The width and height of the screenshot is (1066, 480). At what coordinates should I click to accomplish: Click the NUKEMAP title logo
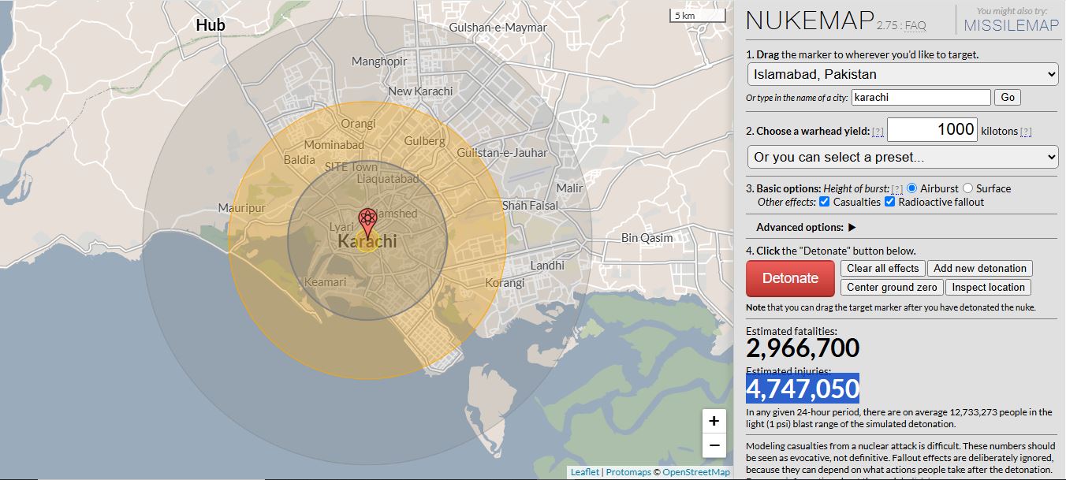pos(810,21)
